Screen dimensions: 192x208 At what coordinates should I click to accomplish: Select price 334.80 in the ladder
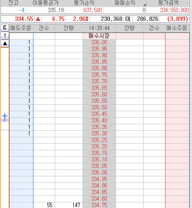click(99, 199)
